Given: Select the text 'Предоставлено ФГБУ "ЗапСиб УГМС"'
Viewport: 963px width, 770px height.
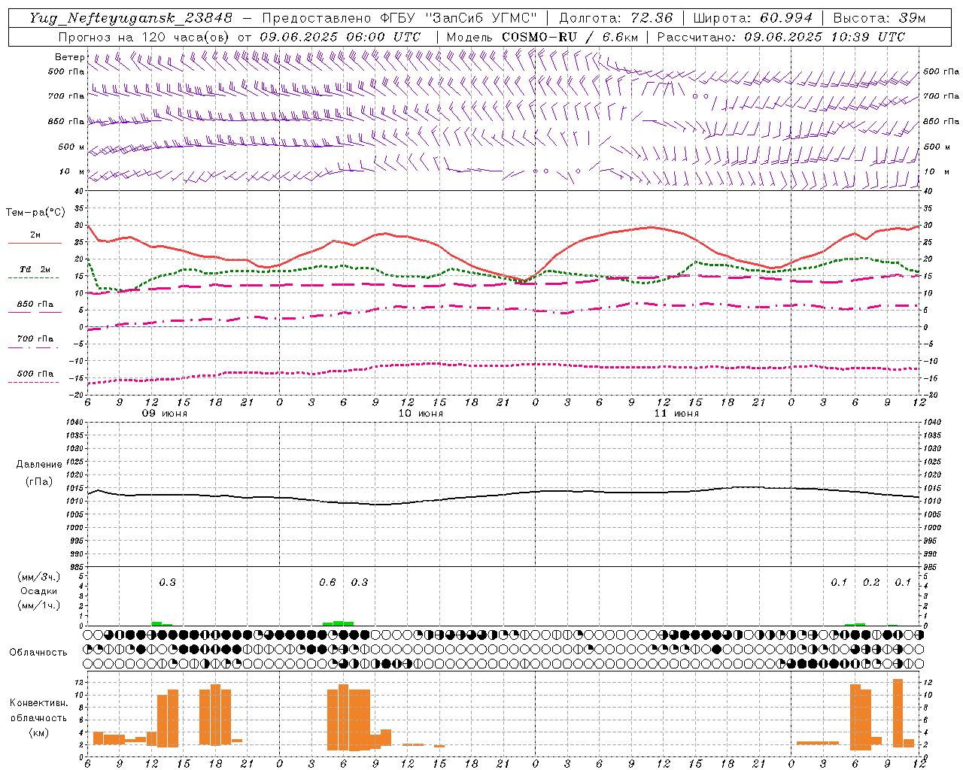Looking at the screenshot, I should coord(400,18).
